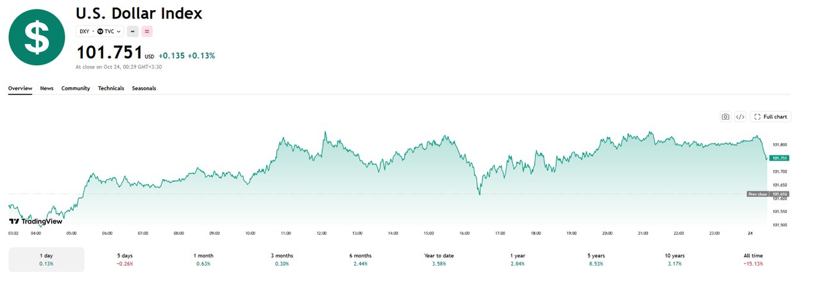Click the camera snapshot icon
Screen dimensions: 821x288
[x=725, y=116]
